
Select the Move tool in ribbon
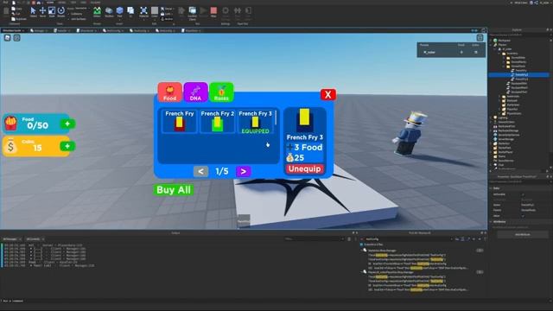pos(42,11)
